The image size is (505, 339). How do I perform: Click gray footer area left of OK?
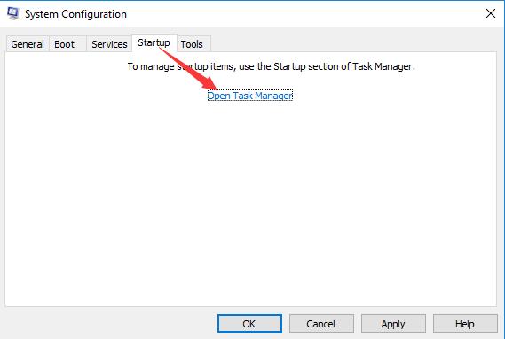(x=109, y=323)
